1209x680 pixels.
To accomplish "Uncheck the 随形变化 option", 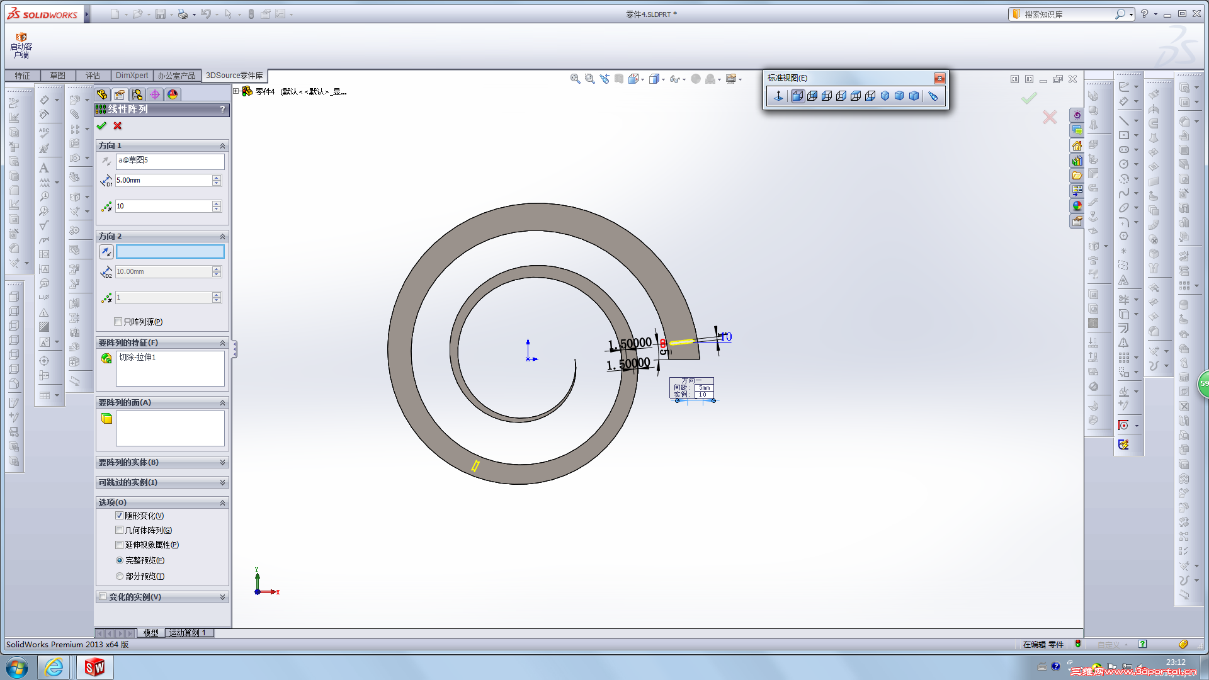I will coord(119,516).
